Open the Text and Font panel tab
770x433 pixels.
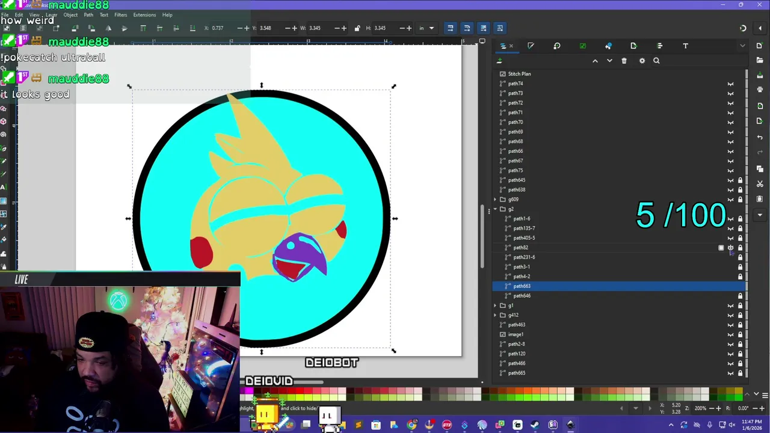pyautogui.click(x=685, y=46)
